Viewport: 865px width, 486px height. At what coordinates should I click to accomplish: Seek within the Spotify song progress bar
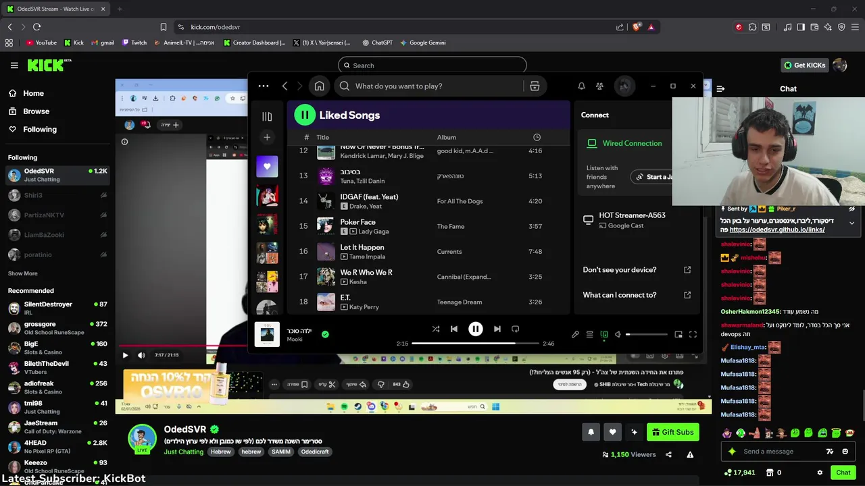[475, 344]
